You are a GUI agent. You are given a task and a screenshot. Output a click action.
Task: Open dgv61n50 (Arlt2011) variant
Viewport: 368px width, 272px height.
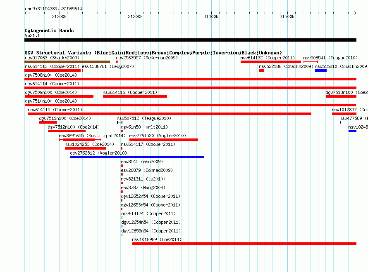(x=144, y=127)
